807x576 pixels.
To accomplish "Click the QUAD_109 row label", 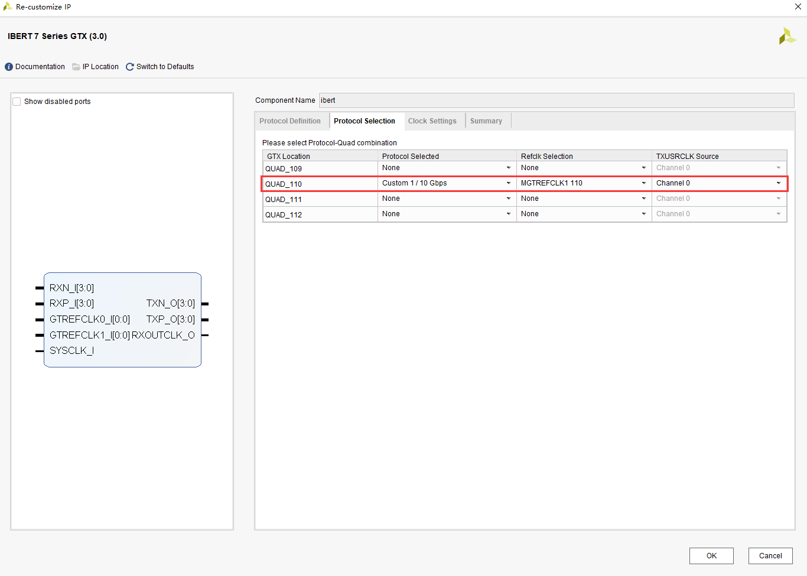I will pyautogui.click(x=284, y=169).
